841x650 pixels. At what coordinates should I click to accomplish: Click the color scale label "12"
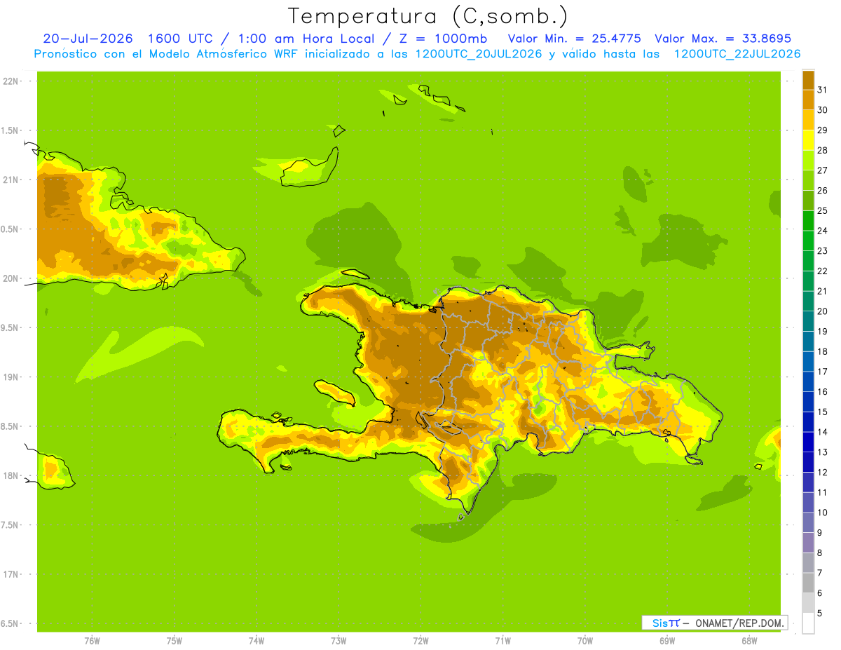822,472
